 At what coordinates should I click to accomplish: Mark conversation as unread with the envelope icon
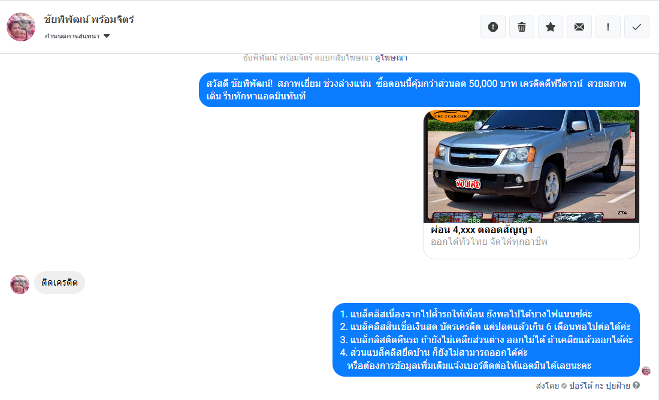point(579,28)
